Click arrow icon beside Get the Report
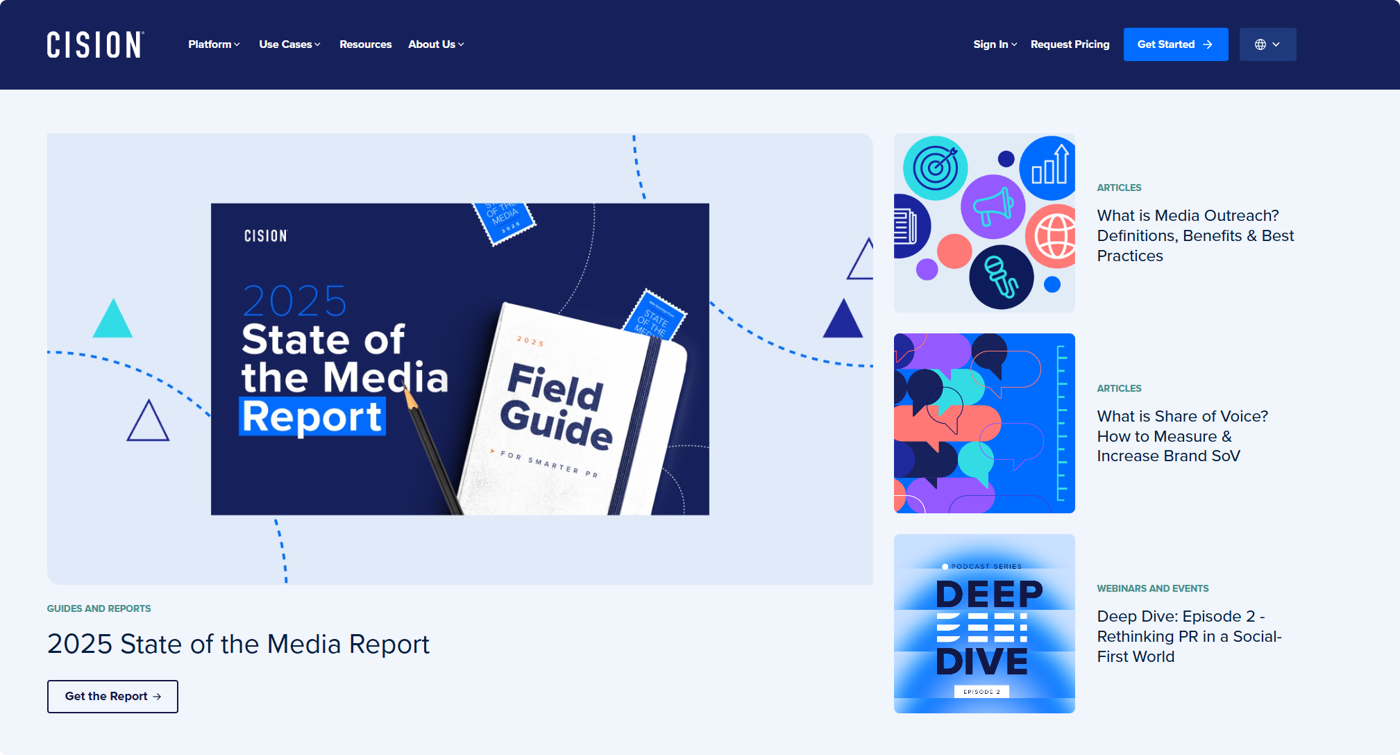Viewport: 1400px width, 755px height. [x=158, y=697]
